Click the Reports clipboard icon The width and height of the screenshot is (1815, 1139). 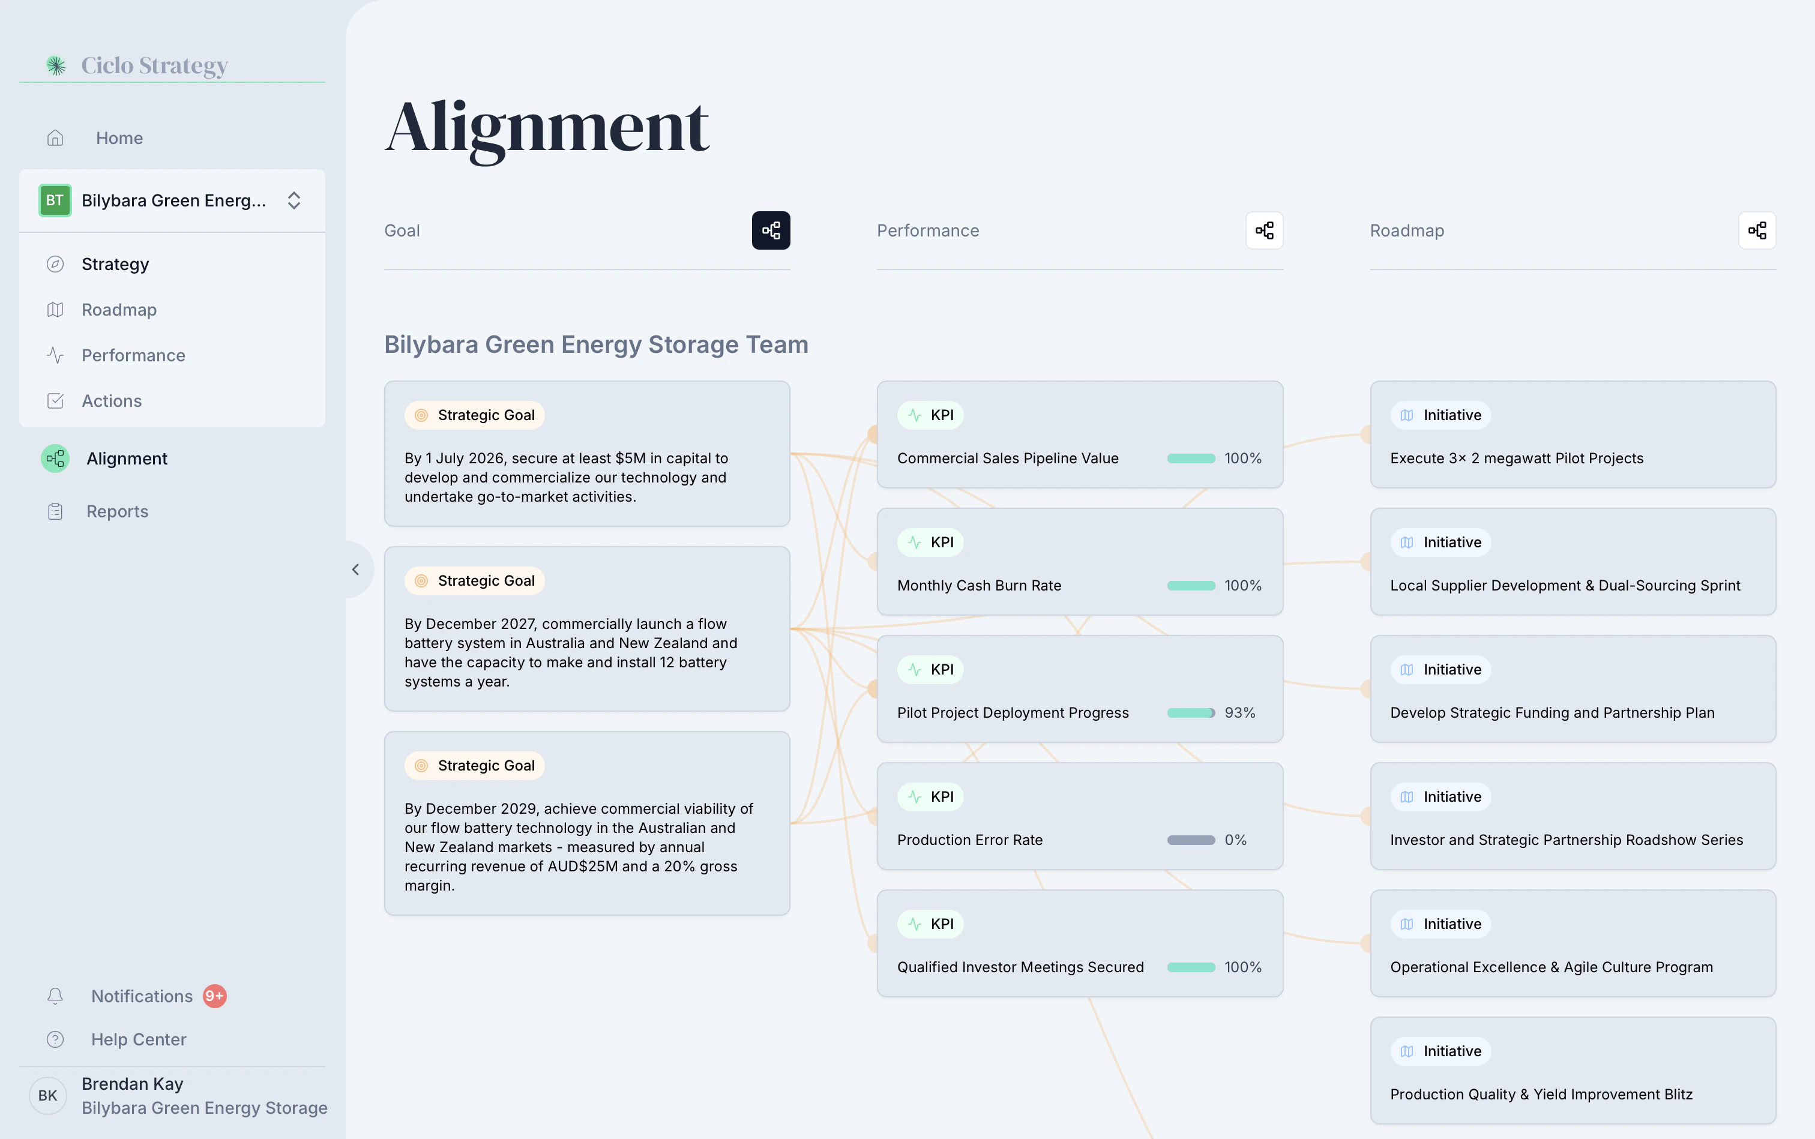pos(55,511)
